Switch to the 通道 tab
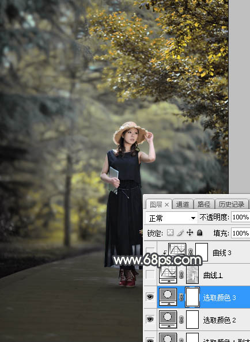The image size is (250, 342). tap(183, 204)
